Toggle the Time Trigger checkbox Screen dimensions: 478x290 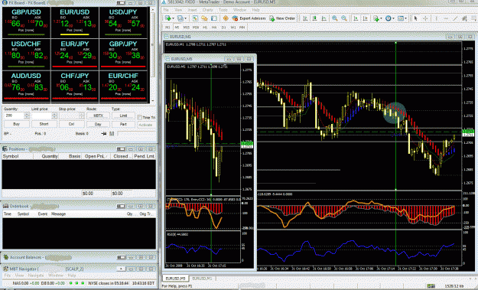[x=140, y=117]
